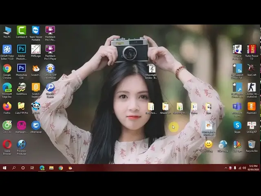Select the Sothink SWF Decompiler icon
This screenshot has height=196, width=261.
pyautogui.click(x=50, y=71)
